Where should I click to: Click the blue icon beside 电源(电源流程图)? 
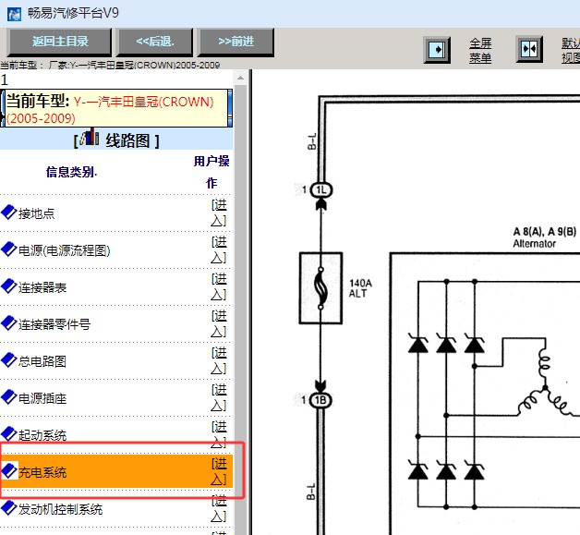point(9,249)
